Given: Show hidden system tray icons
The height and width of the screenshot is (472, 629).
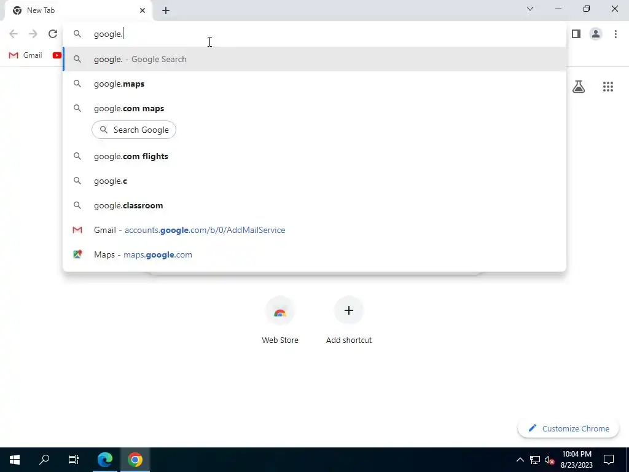Looking at the screenshot, I should tap(520, 460).
